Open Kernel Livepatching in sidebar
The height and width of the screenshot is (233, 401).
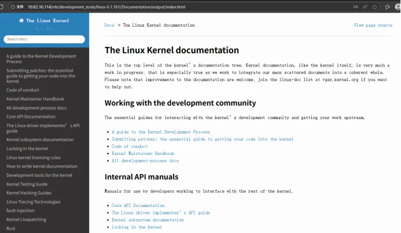(27, 220)
